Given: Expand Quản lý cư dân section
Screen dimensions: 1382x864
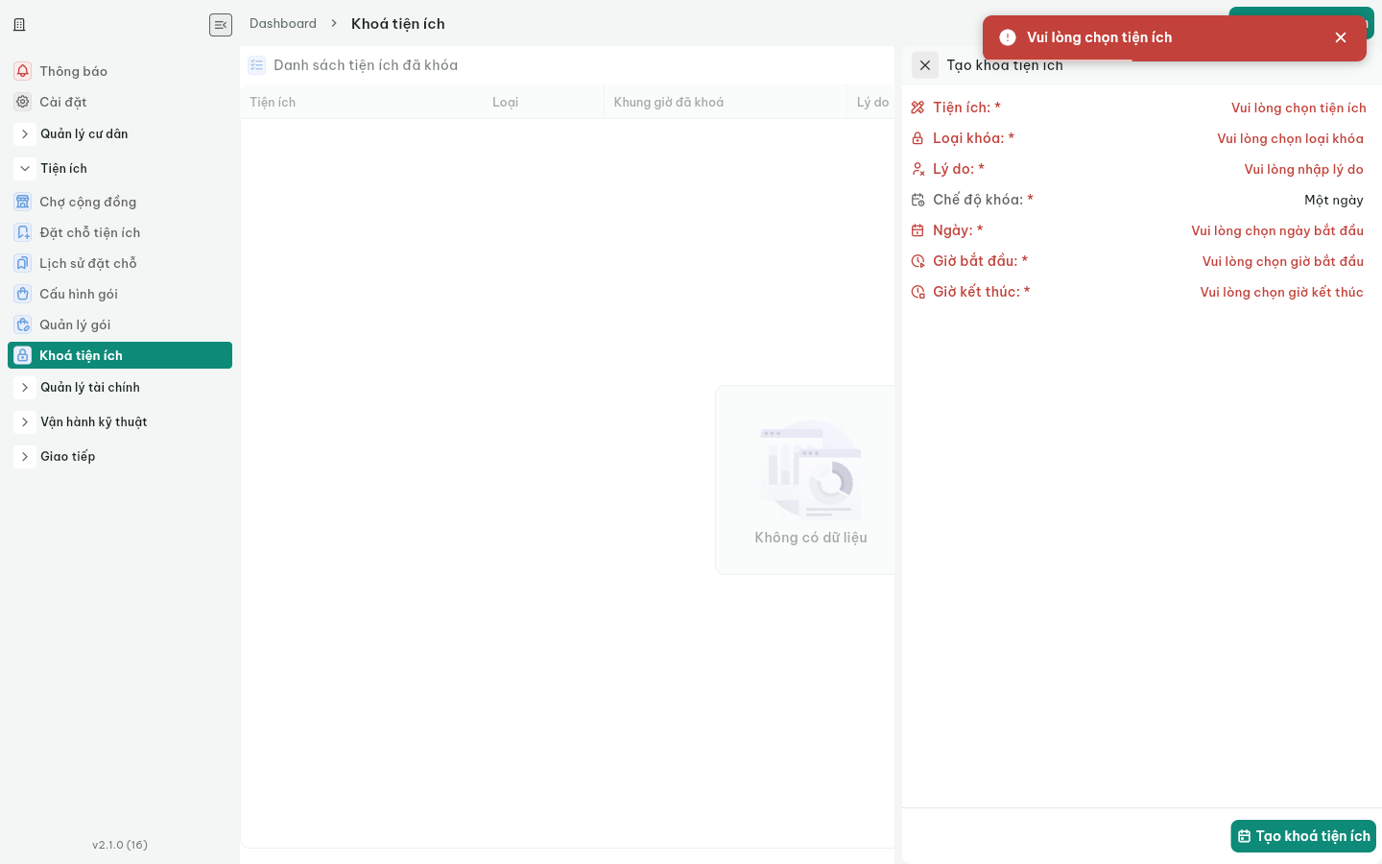Looking at the screenshot, I should tap(25, 134).
